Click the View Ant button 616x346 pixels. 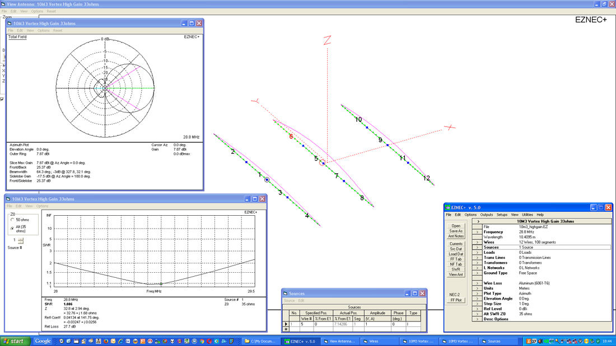click(x=456, y=274)
